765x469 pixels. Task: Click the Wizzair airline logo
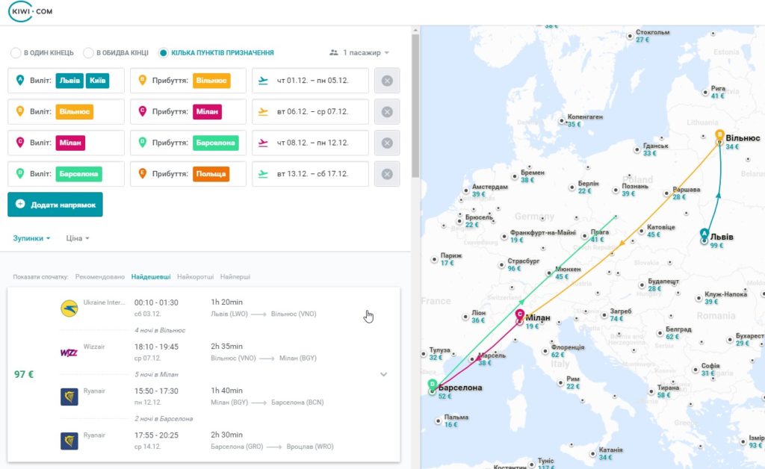click(69, 352)
